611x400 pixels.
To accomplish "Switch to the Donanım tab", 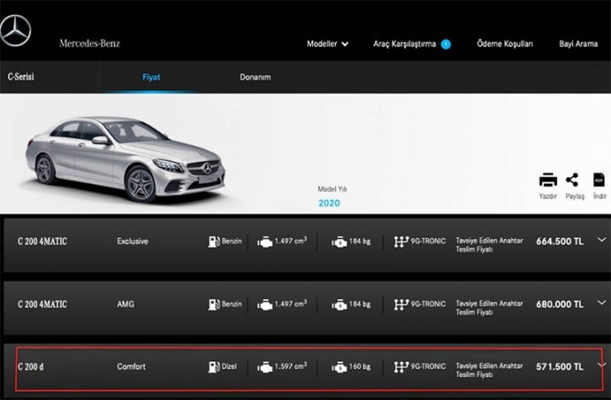I will [x=255, y=77].
